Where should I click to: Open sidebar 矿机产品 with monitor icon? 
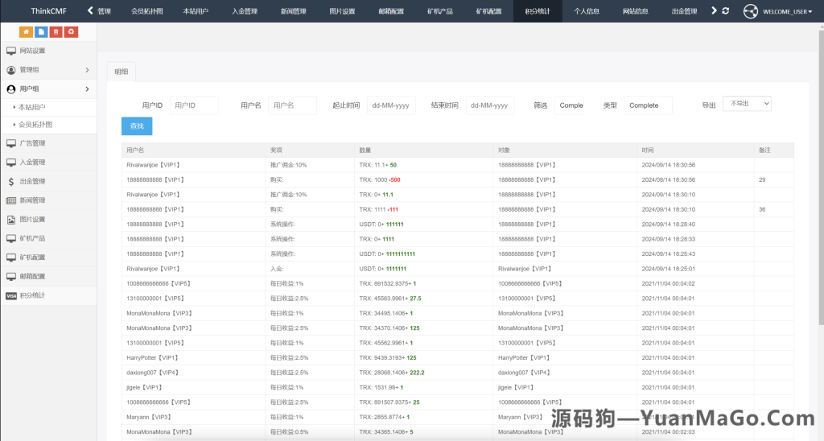point(48,238)
